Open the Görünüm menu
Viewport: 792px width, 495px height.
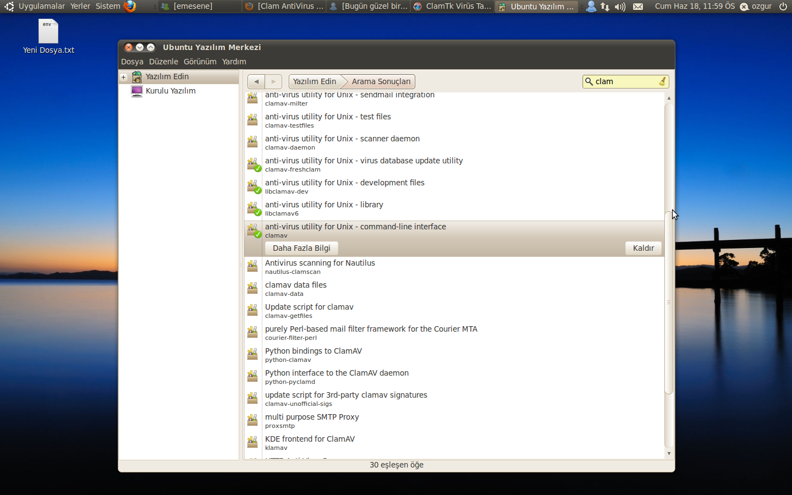[x=200, y=62]
